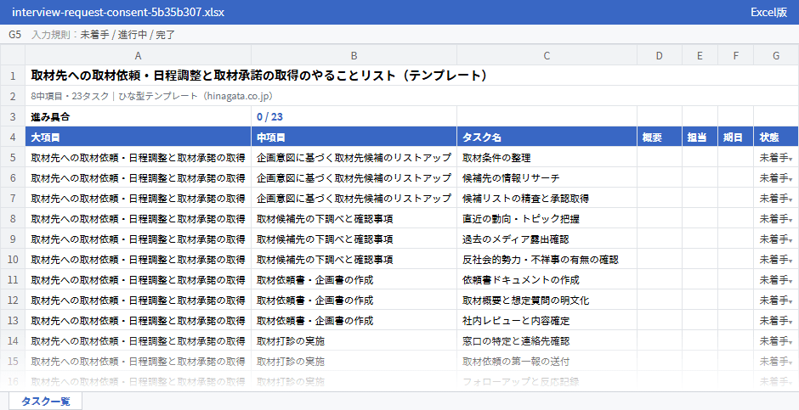This screenshot has width=799, height=410.
Task: Open status dropdown for 候補先の情報リサーチ row
Action: pos(790,180)
